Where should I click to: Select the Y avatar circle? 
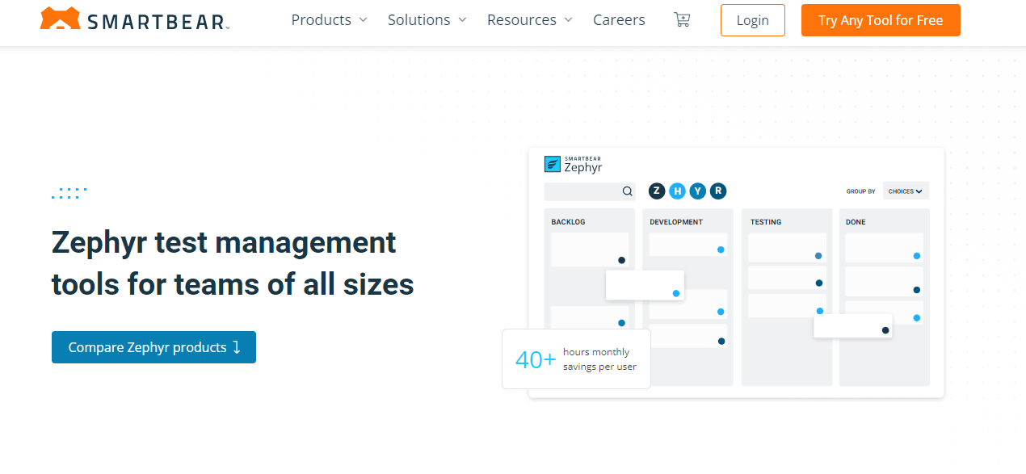(697, 191)
